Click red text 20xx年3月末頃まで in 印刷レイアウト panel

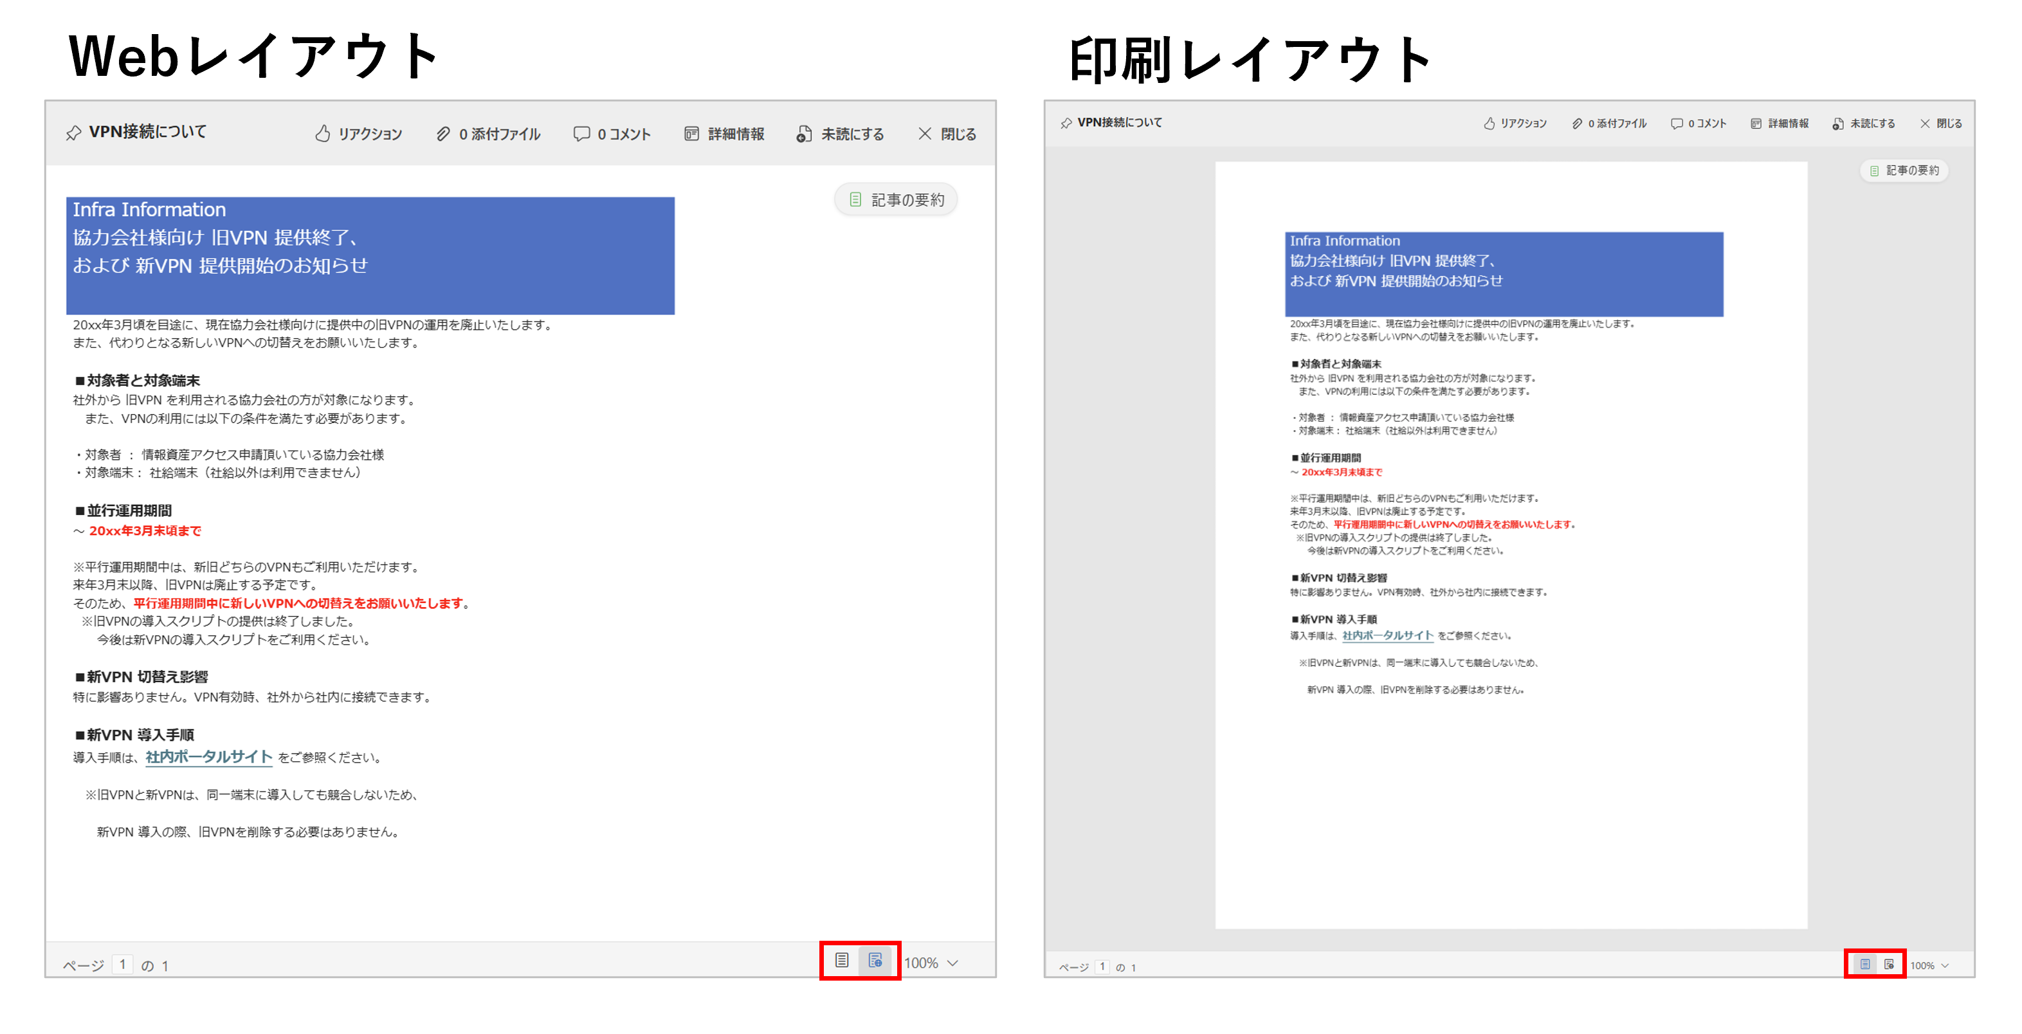(1342, 472)
